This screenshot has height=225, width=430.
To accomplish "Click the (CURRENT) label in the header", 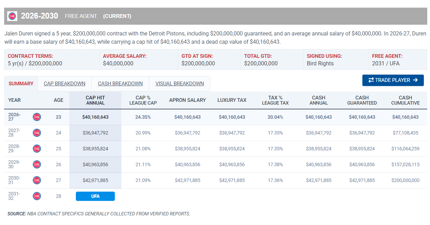I will [117, 16].
